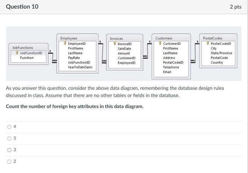
Task: Click the infinity symbol near Customers PostalCodeID
Action: (x=193, y=60)
